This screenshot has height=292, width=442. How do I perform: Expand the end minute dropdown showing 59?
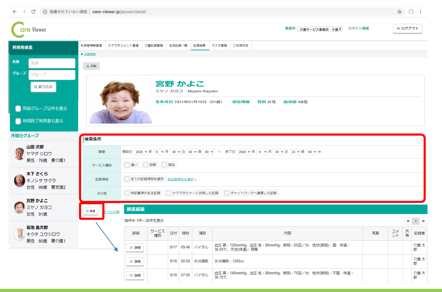click(312, 152)
